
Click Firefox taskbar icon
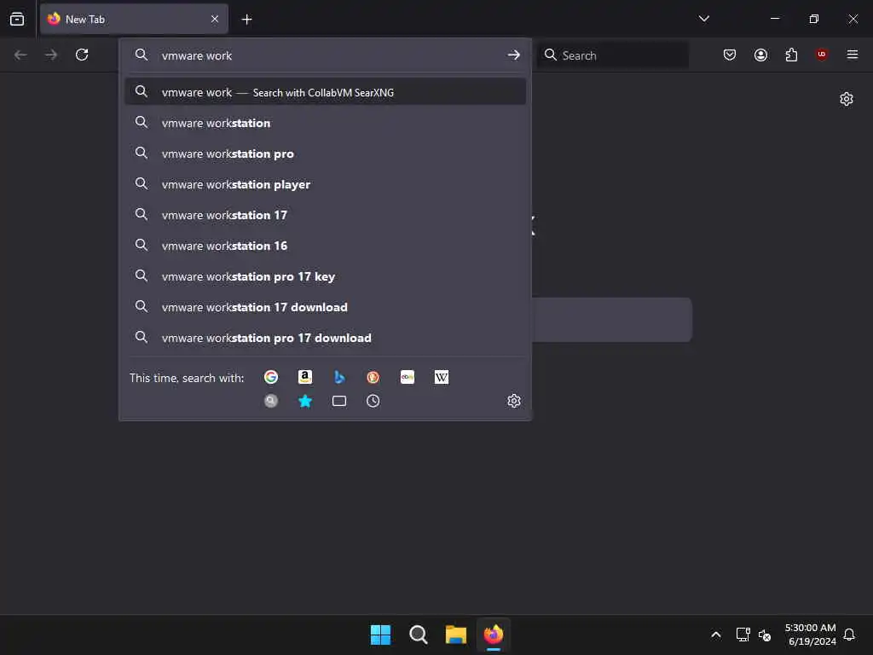click(x=494, y=635)
